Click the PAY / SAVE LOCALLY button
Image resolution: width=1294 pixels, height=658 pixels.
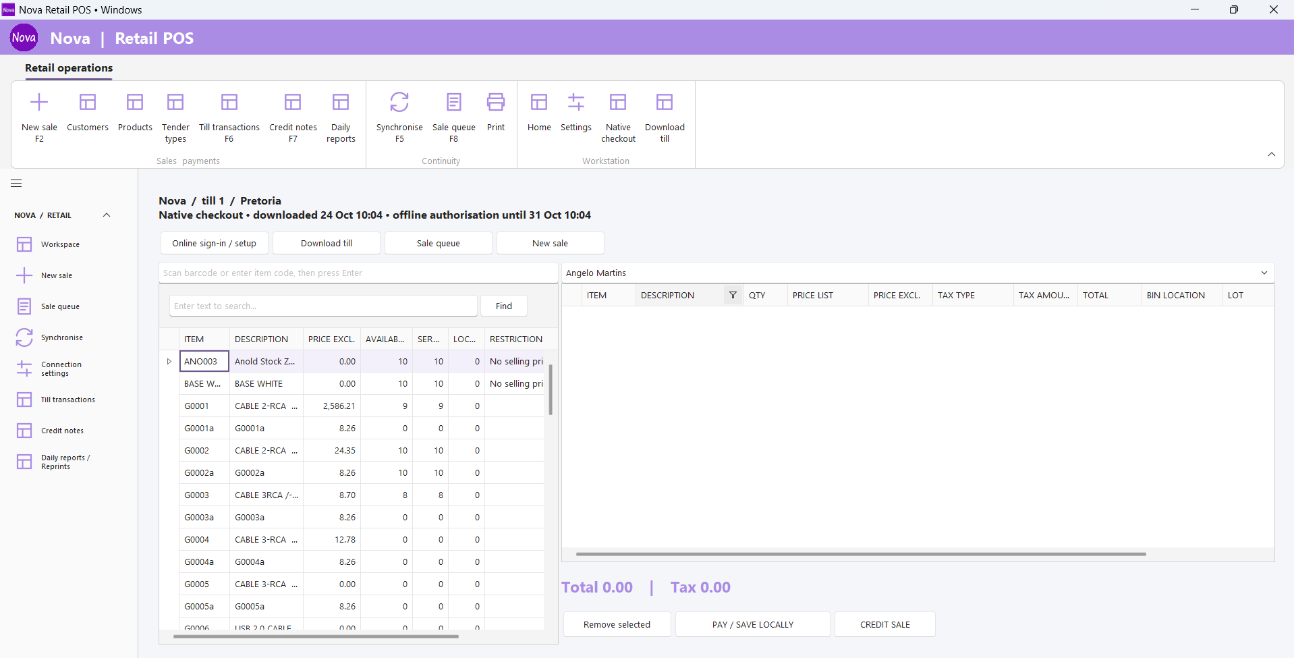(752, 624)
